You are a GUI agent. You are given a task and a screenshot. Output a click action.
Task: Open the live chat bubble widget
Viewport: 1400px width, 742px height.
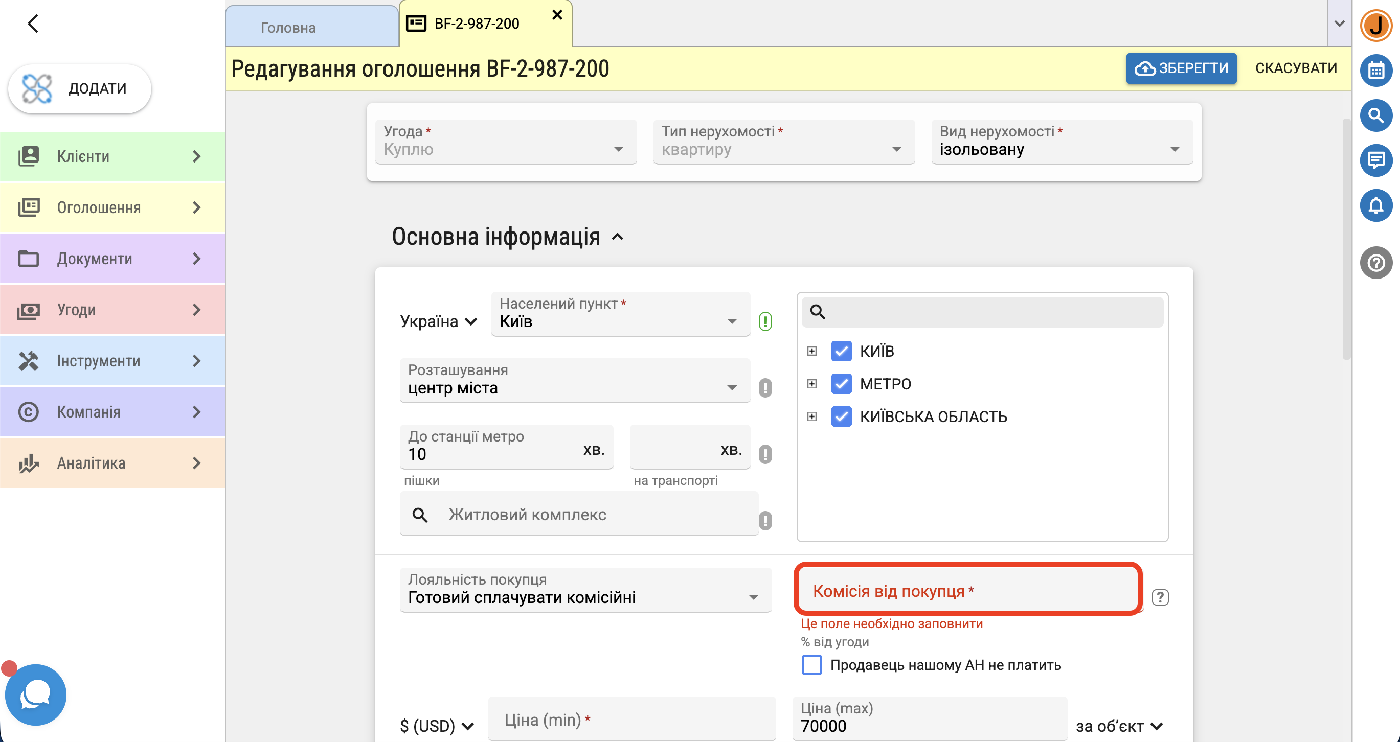(36, 694)
